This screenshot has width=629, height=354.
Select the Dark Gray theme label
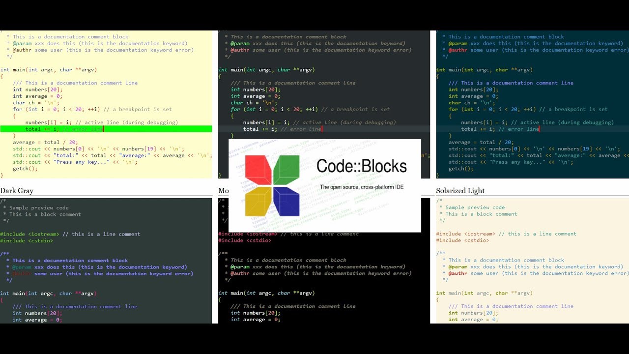click(x=17, y=191)
